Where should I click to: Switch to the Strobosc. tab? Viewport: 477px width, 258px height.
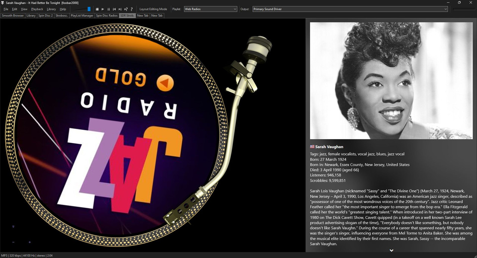(x=62, y=16)
